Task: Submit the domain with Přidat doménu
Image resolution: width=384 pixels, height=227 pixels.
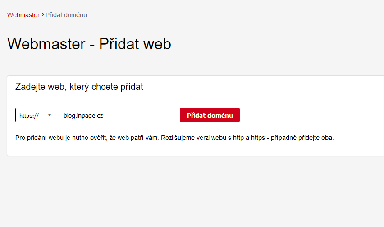Action: click(x=210, y=115)
